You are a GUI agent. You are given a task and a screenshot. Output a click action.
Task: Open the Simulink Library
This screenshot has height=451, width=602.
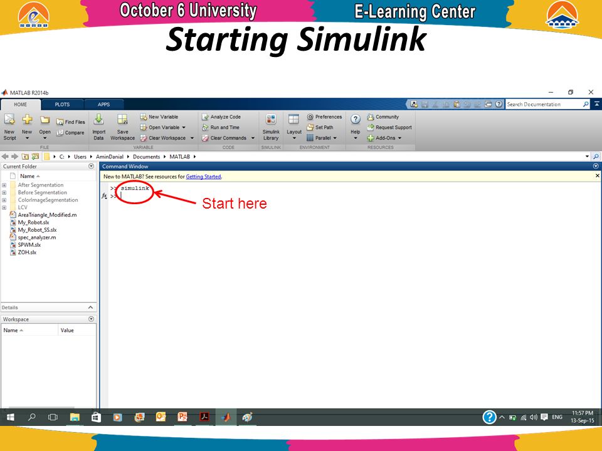click(271, 127)
